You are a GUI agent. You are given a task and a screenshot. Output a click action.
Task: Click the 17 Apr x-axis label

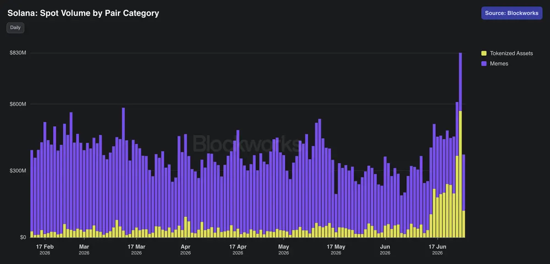point(238,249)
